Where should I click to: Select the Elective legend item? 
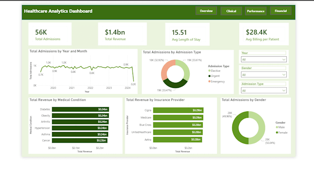214,71
